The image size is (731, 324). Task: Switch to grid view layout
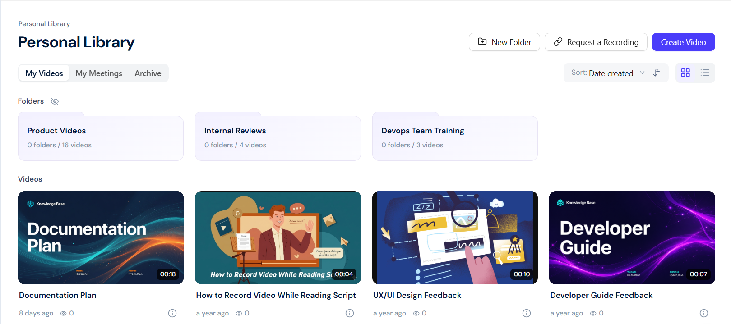685,73
